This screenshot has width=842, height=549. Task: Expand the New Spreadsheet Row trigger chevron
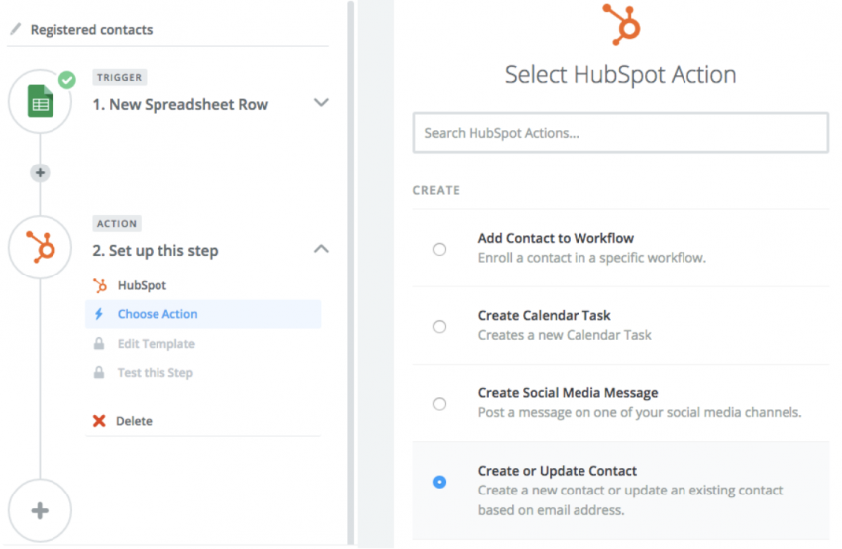click(321, 103)
